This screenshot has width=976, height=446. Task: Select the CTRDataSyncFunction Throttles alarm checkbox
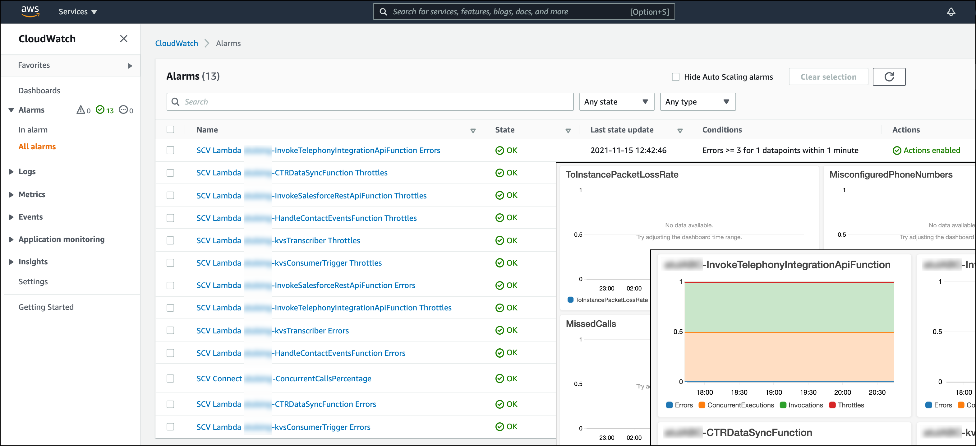pos(171,173)
